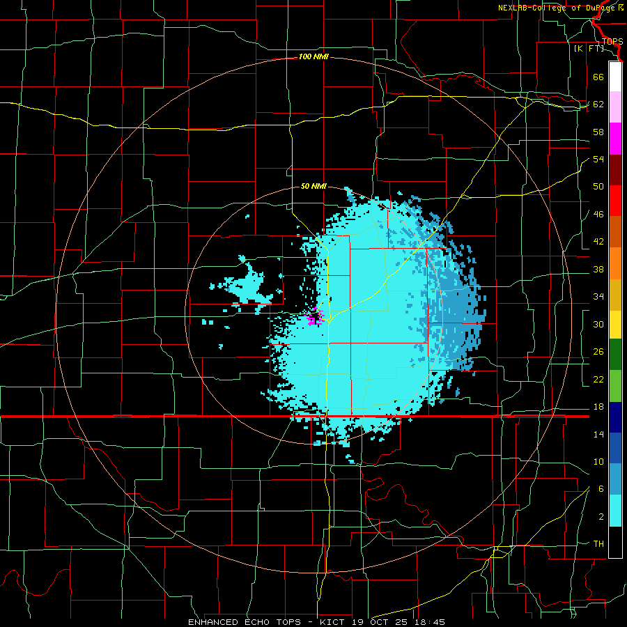Click the "[K FT]" units label

(x=589, y=48)
